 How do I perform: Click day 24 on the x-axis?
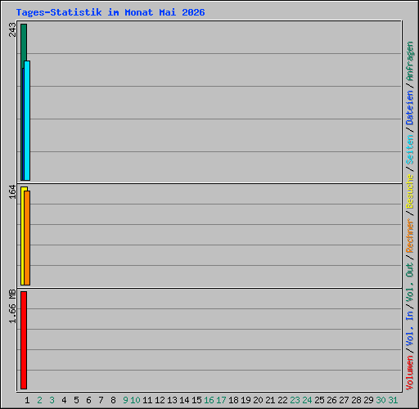[307, 400]
